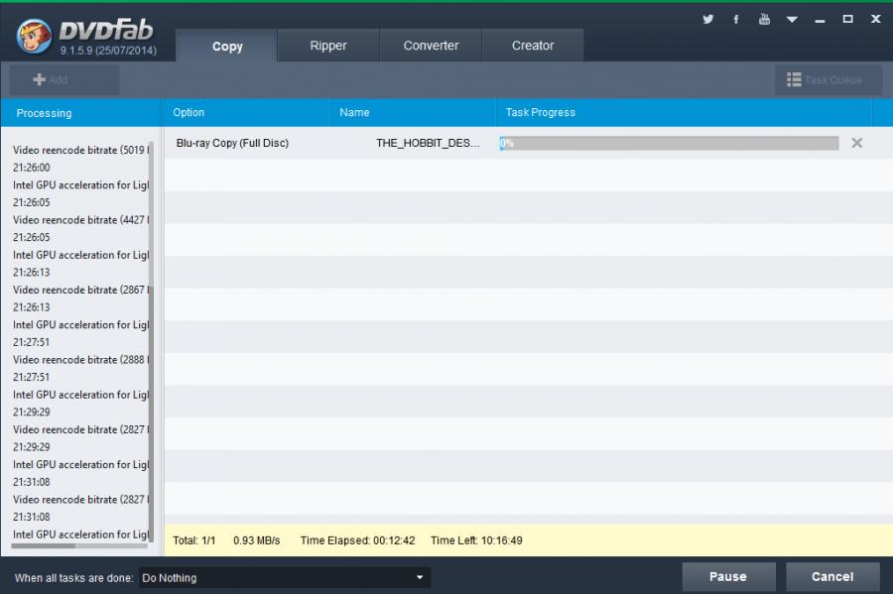The width and height of the screenshot is (893, 594).
Task: Remove the Blu-ray Copy task with X
Action: pos(856,143)
